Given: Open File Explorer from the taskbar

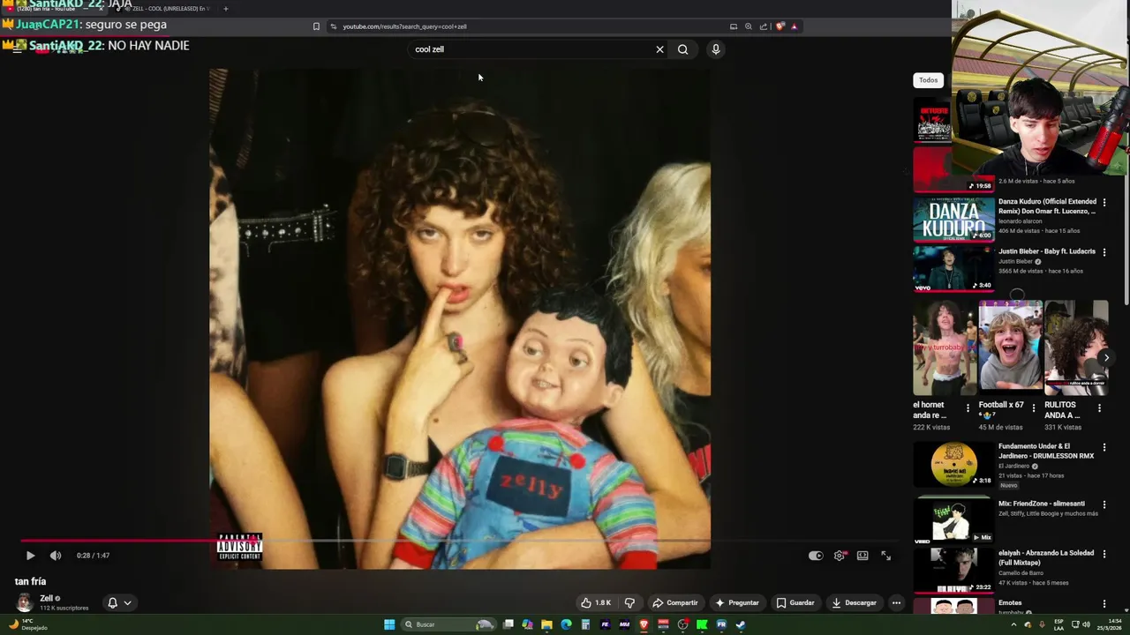Looking at the screenshot, I should point(546,624).
